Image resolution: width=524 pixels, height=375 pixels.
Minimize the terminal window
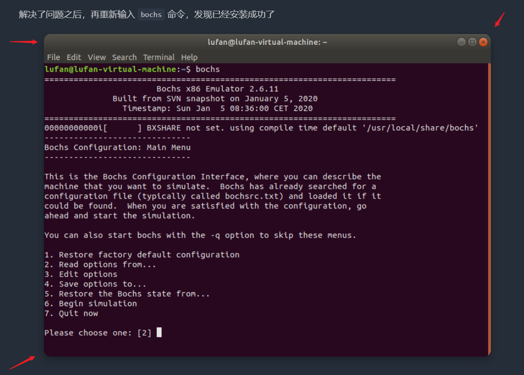point(461,42)
